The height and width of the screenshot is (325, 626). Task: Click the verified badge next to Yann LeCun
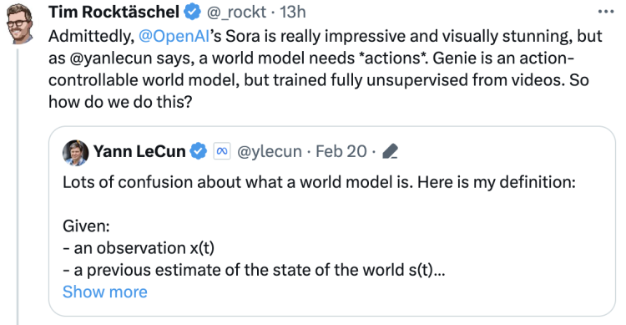pos(199,151)
